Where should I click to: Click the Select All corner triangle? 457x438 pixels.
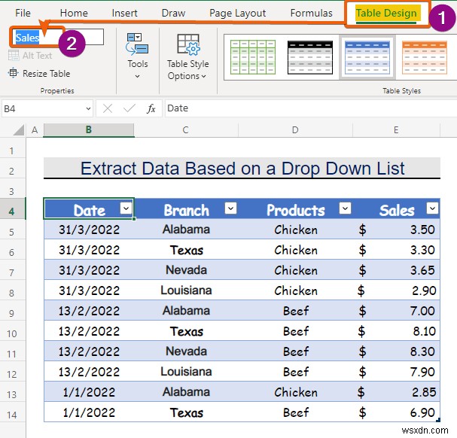coord(19,130)
